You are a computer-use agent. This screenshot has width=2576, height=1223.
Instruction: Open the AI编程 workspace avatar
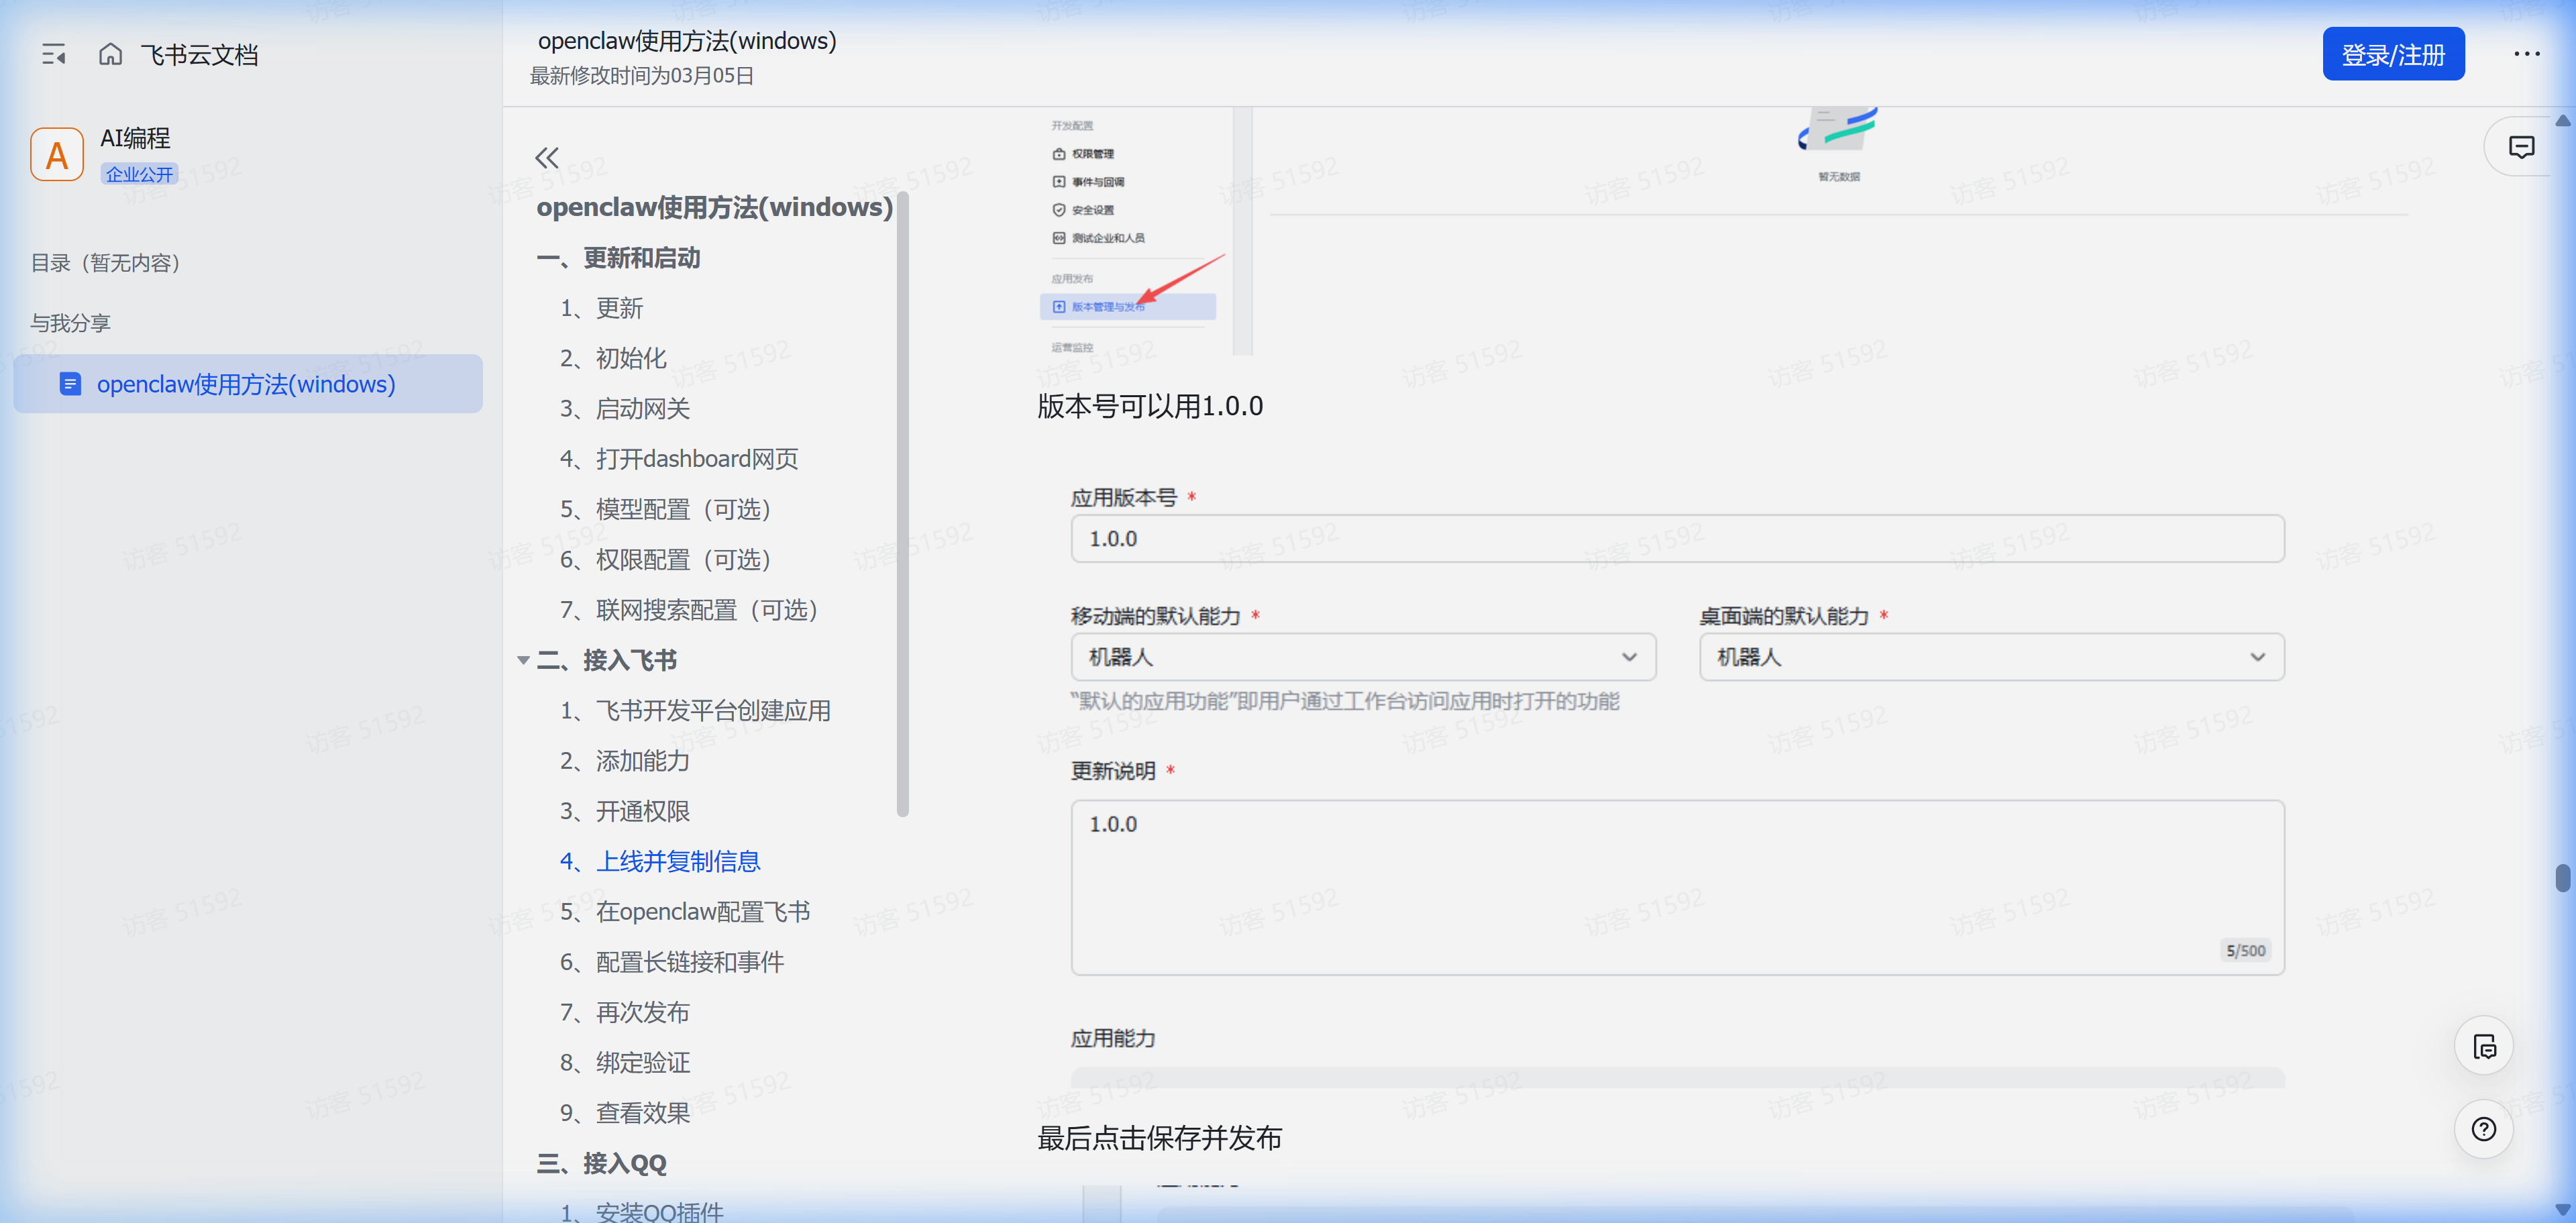[x=57, y=155]
